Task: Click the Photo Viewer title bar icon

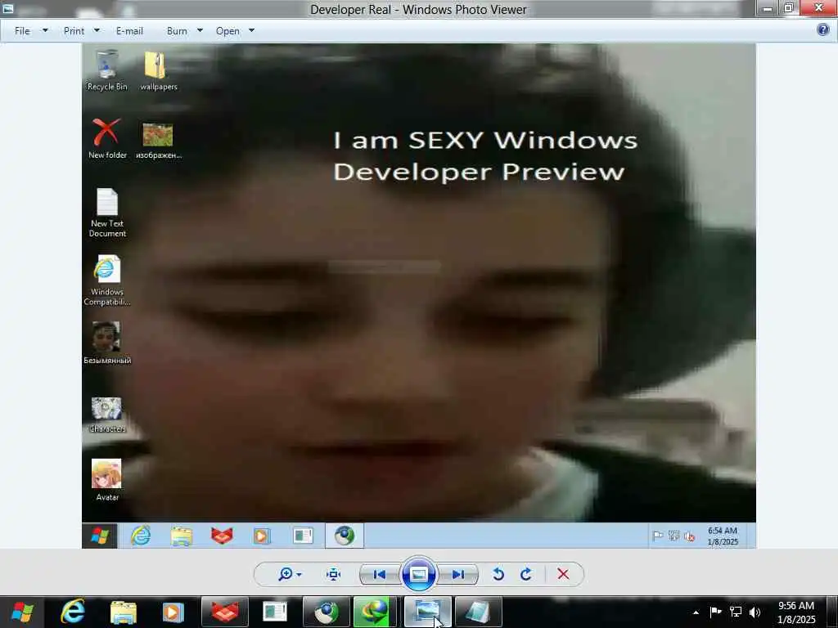Action: point(8,8)
